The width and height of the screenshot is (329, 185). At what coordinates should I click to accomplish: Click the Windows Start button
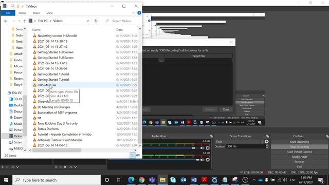pos(6,180)
